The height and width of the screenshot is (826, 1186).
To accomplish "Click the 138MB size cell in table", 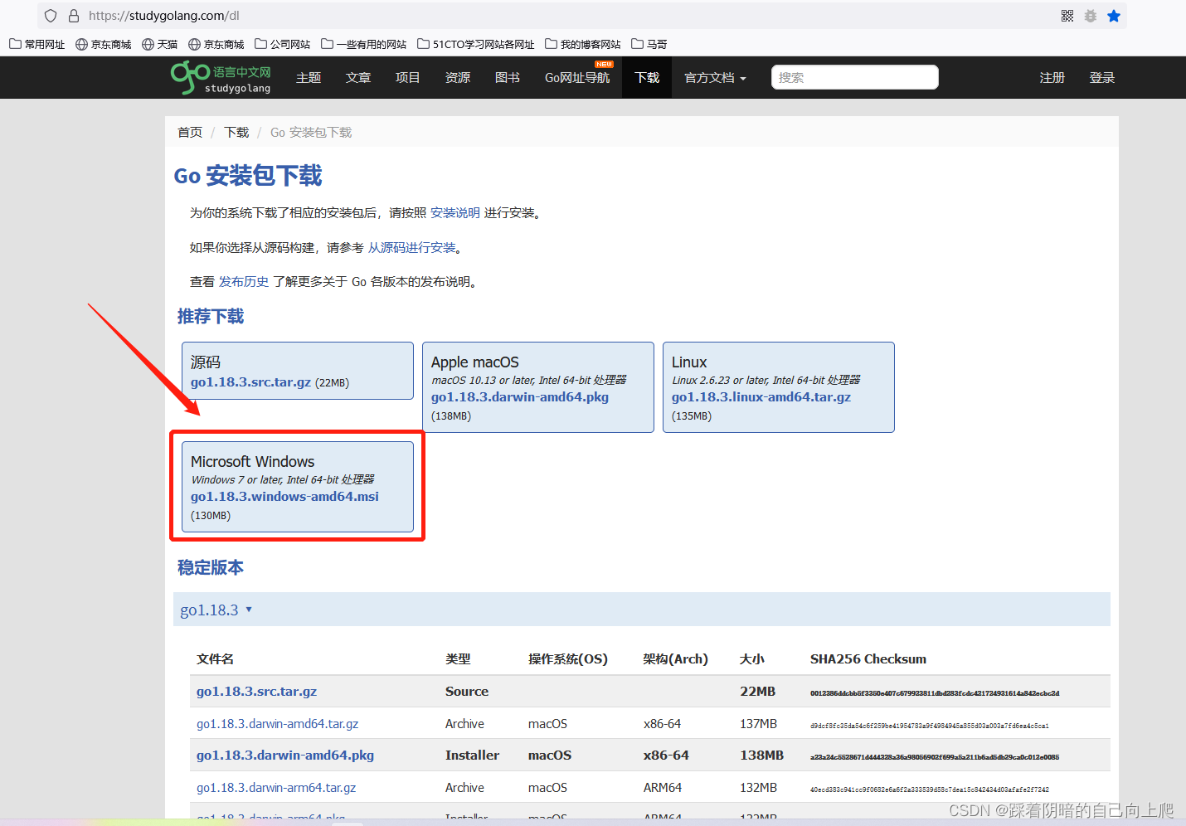I will tap(761, 756).
